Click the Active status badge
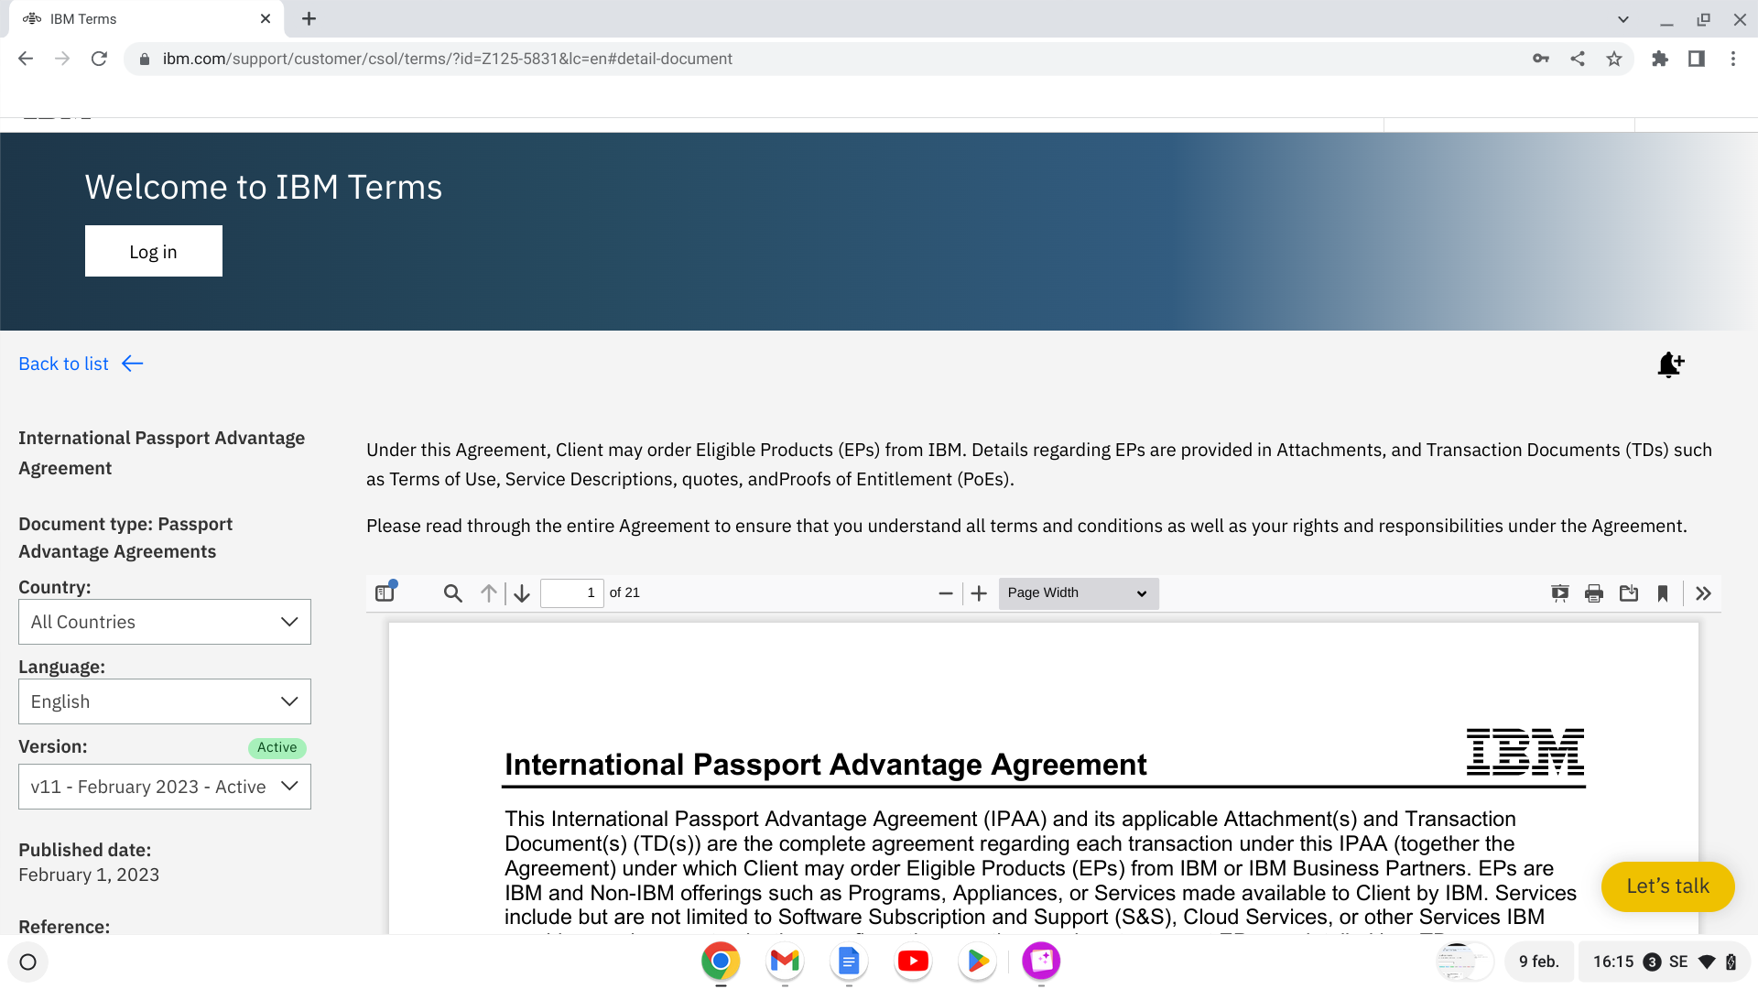The height and width of the screenshot is (989, 1758). (277, 747)
